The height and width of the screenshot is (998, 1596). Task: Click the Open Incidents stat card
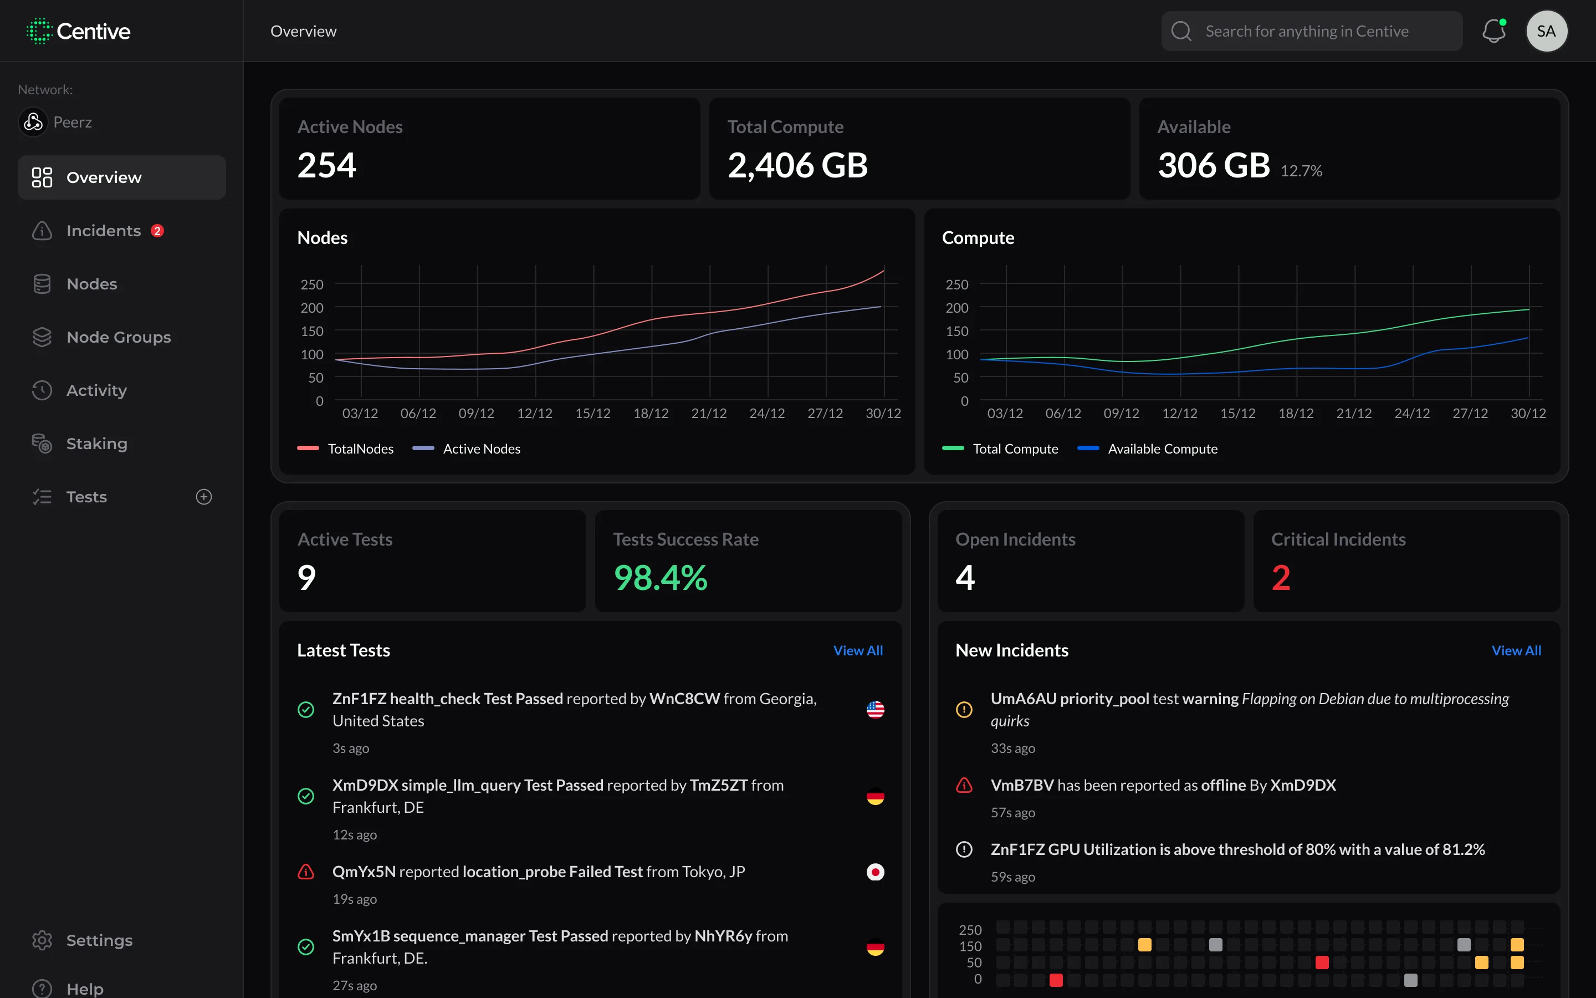tap(1091, 561)
